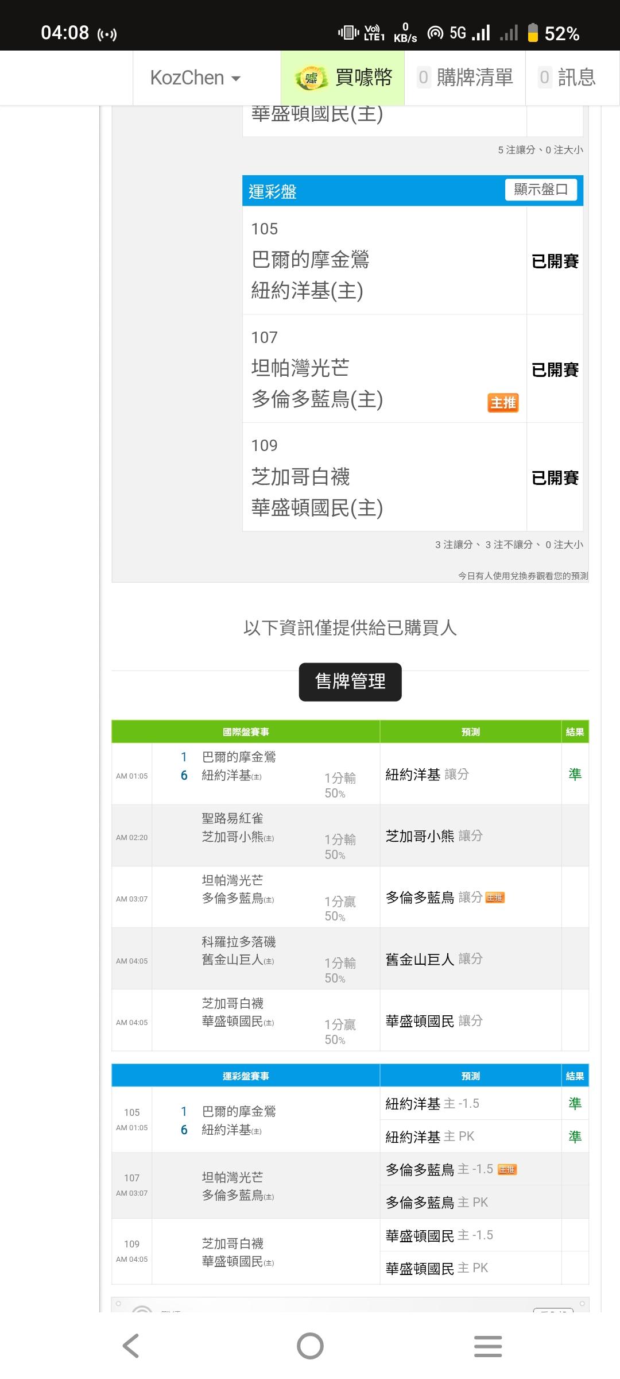Screen dimensions: 620x1379
Task: Tap 主推 badge beside 多倫多藍鳥 讓分
Action: click(x=495, y=897)
